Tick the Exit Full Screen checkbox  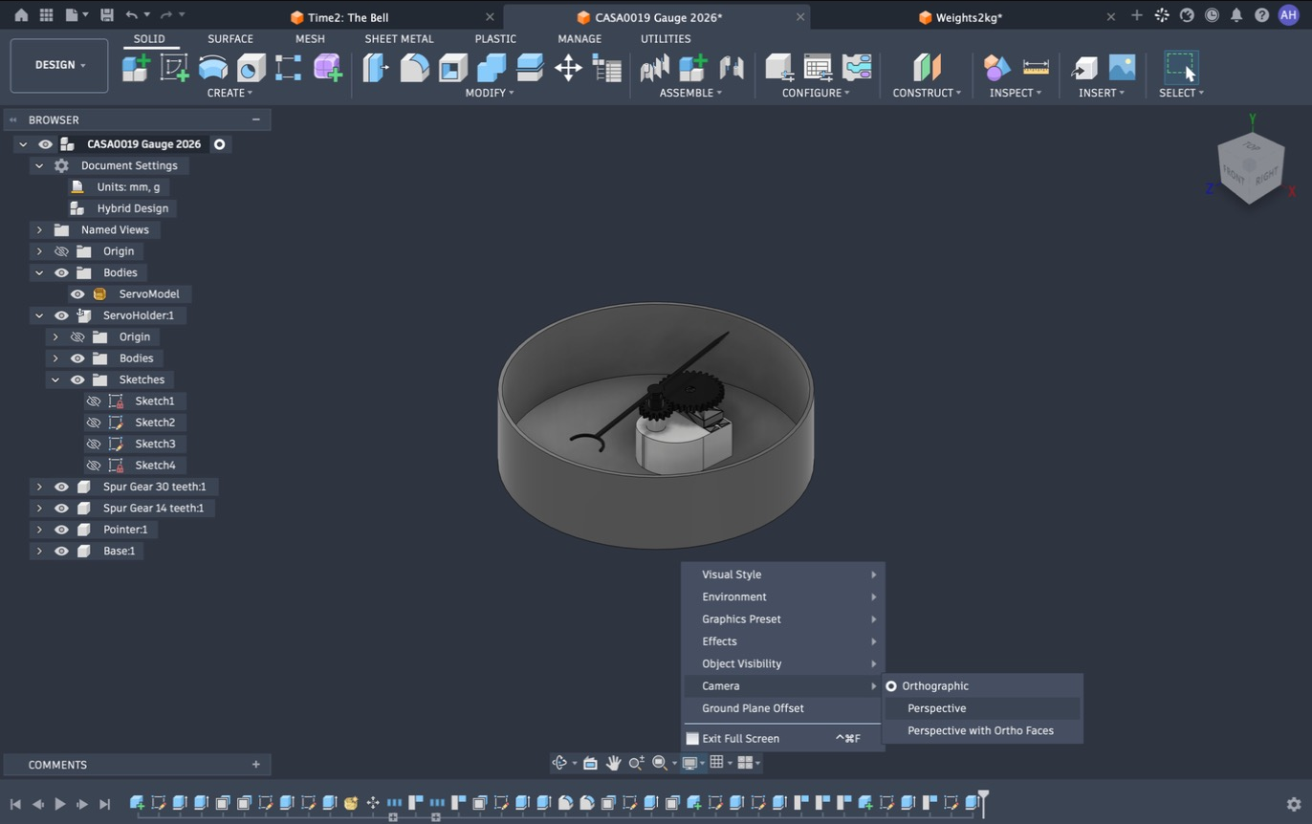coord(692,739)
